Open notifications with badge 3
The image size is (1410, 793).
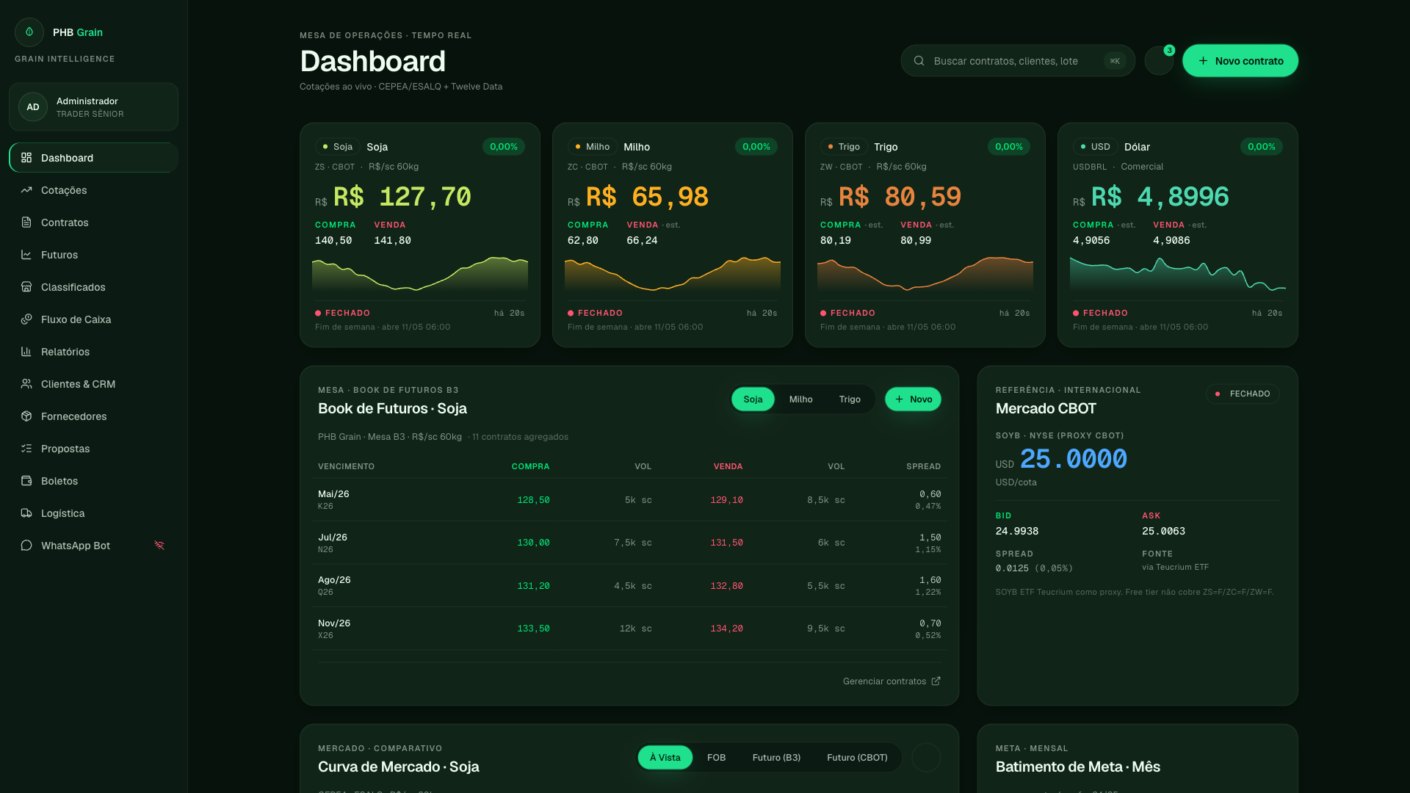tap(1160, 61)
